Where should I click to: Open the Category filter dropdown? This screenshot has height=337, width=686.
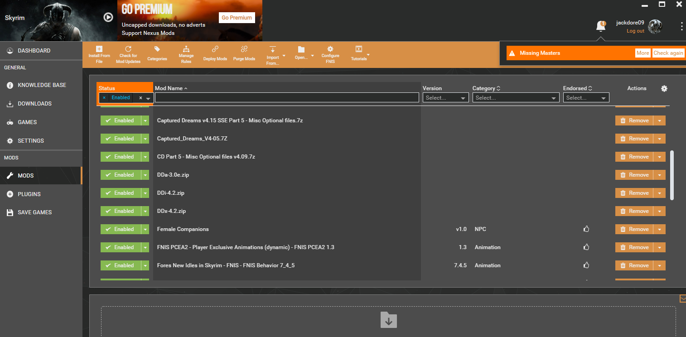pyautogui.click(x=516, y=98)
